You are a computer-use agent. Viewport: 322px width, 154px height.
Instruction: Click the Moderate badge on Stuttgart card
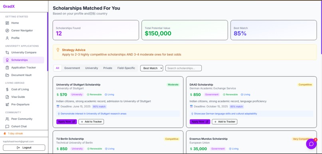point(173,85)
